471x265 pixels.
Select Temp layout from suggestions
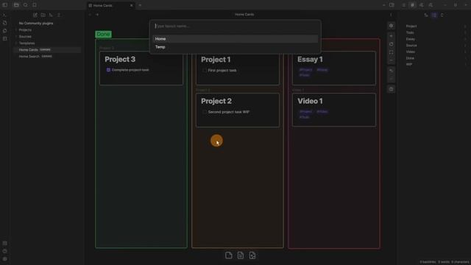coord(235,47)
